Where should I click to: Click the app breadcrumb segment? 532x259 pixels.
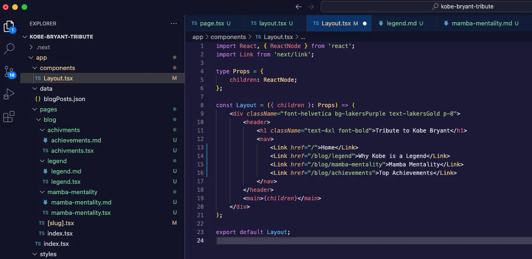click(198, 37)
